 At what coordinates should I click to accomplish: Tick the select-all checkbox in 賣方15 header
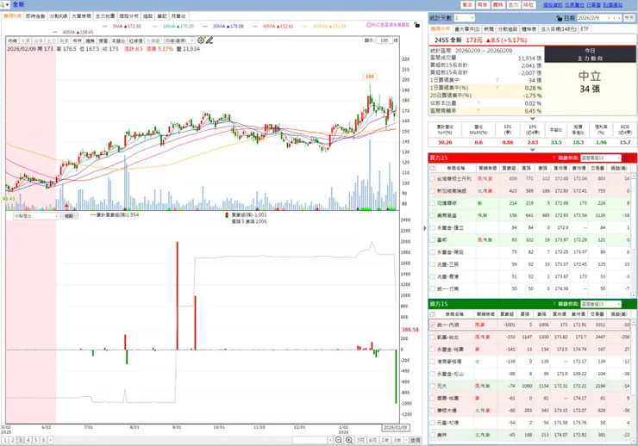[x=432, y=314]
